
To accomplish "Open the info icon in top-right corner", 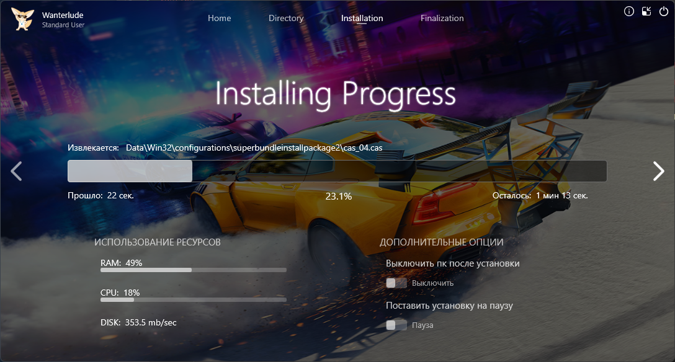I will (628, 11).
